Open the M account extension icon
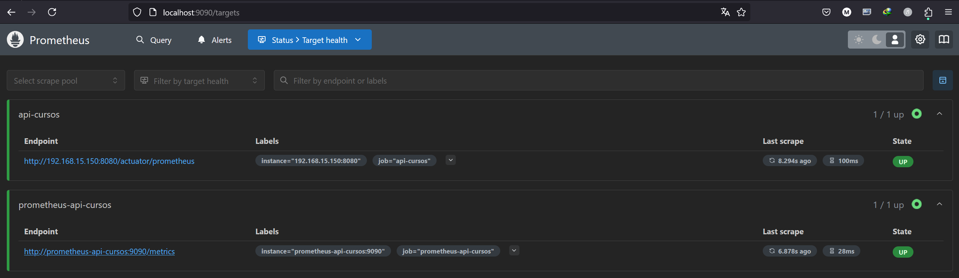 pos(847,12)
